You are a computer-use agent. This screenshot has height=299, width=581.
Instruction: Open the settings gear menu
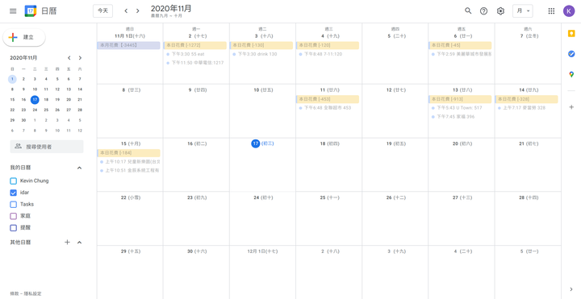500,11
